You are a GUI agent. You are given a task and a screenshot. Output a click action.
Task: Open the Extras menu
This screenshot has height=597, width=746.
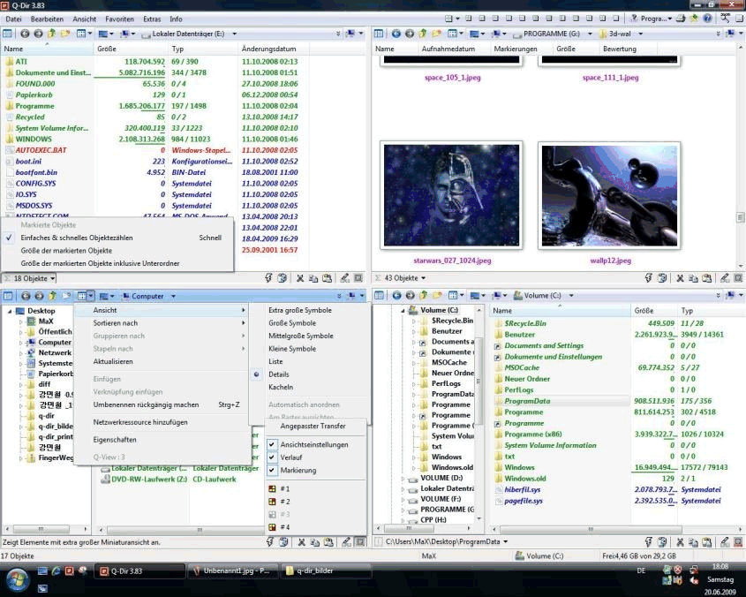coord(152,19)
